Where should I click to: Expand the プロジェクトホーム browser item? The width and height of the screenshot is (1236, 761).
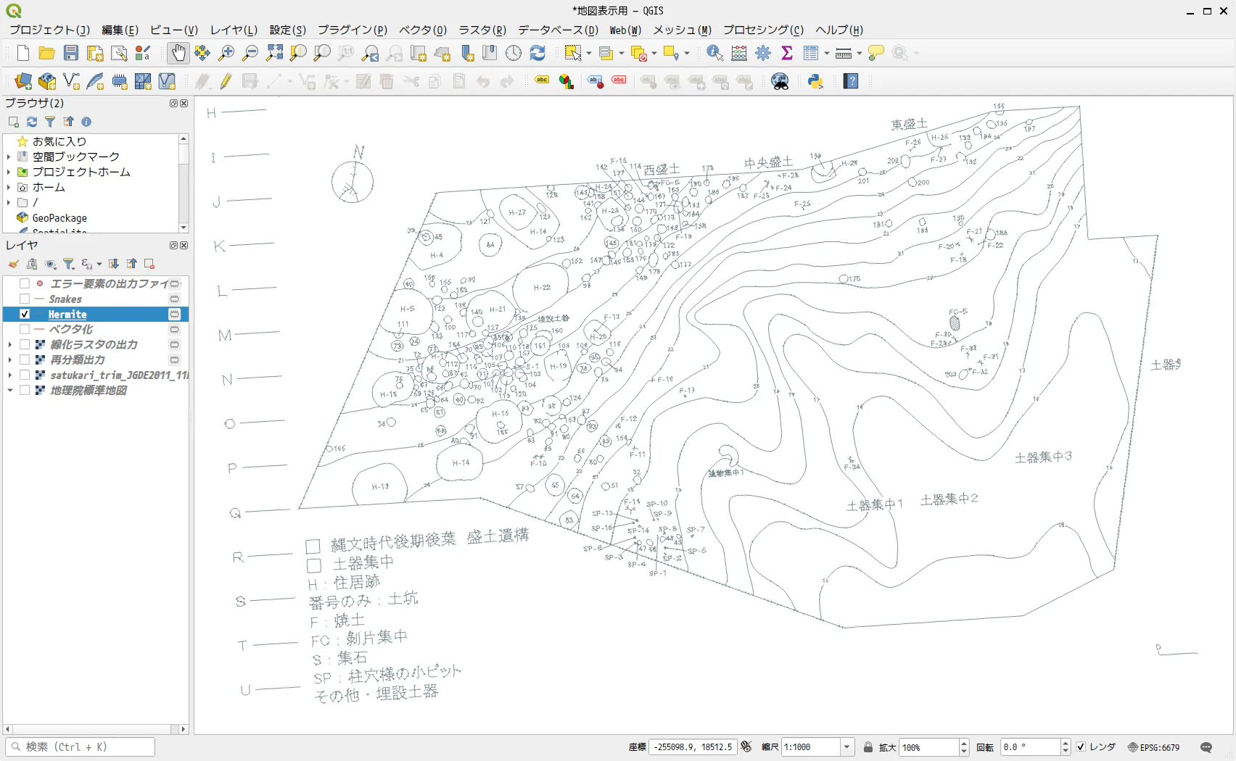(9, 172)
